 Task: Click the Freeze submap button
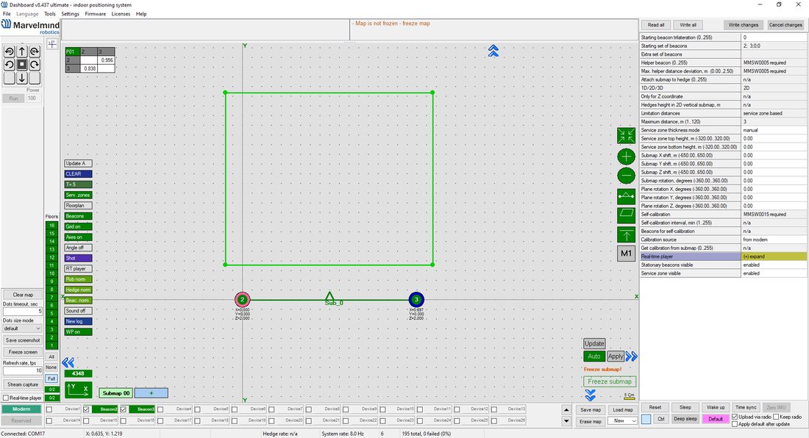click(610, 382)
